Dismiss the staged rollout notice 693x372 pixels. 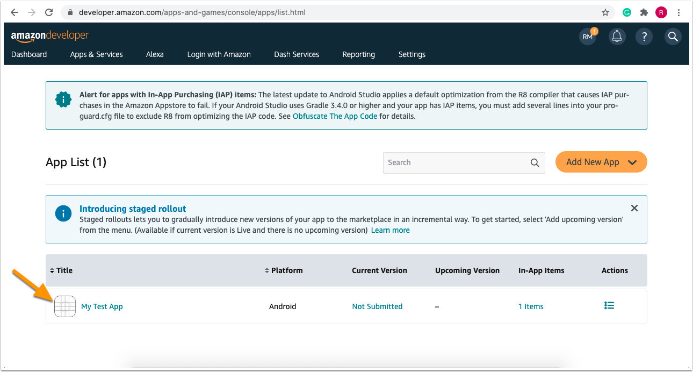pyautogui.click(x=634, y=208)
